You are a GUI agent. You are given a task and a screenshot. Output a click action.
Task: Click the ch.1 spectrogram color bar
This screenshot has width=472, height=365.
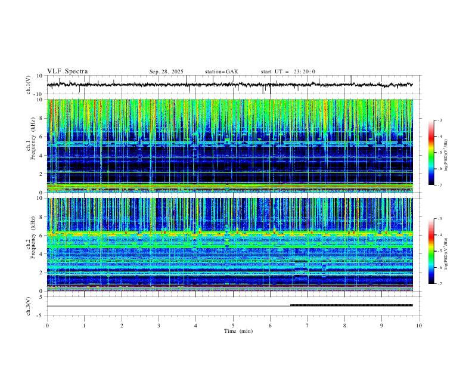coord(431,153)
